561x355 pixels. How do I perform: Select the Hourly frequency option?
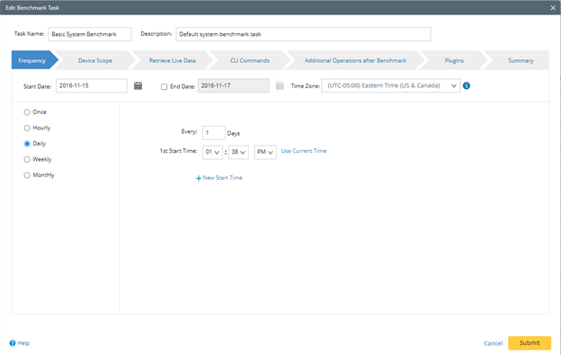tap(27, 128)
